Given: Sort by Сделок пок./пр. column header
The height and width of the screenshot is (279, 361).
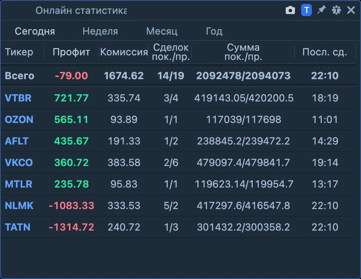Looking at the screenshot, I should point(171,52).
